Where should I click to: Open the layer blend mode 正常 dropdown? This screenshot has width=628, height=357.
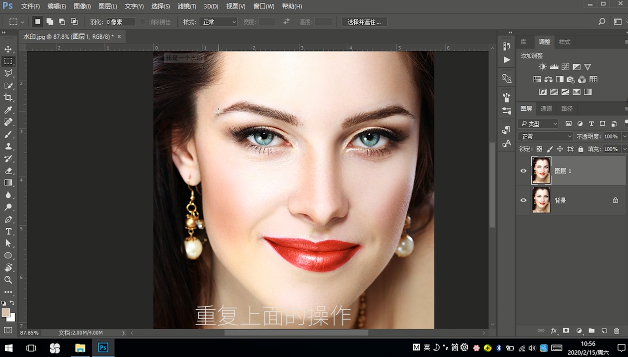pyautogui.click(x=546, y=137)
